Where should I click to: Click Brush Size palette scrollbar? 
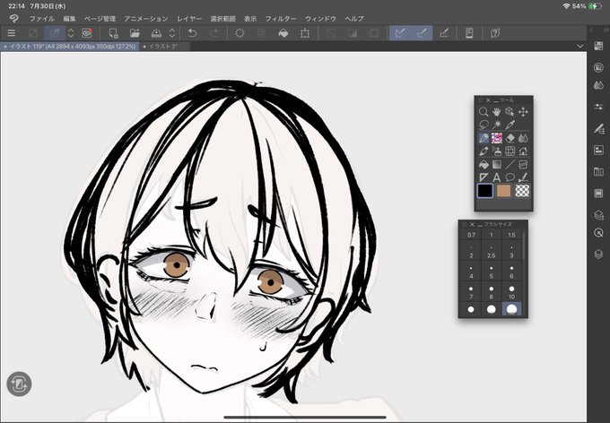(524, 246)
